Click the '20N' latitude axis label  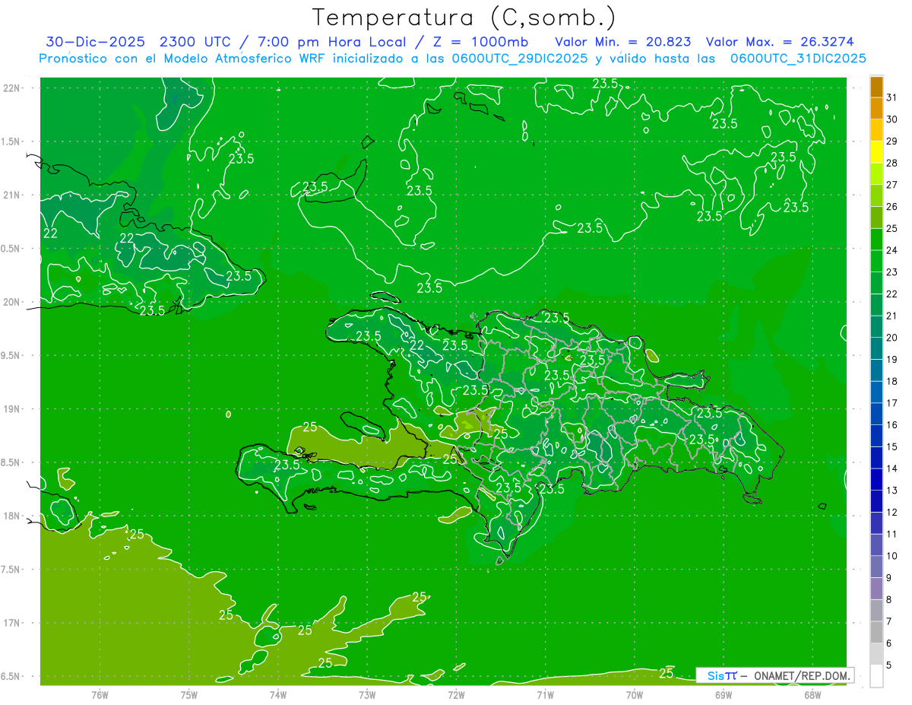click(11, 302)
